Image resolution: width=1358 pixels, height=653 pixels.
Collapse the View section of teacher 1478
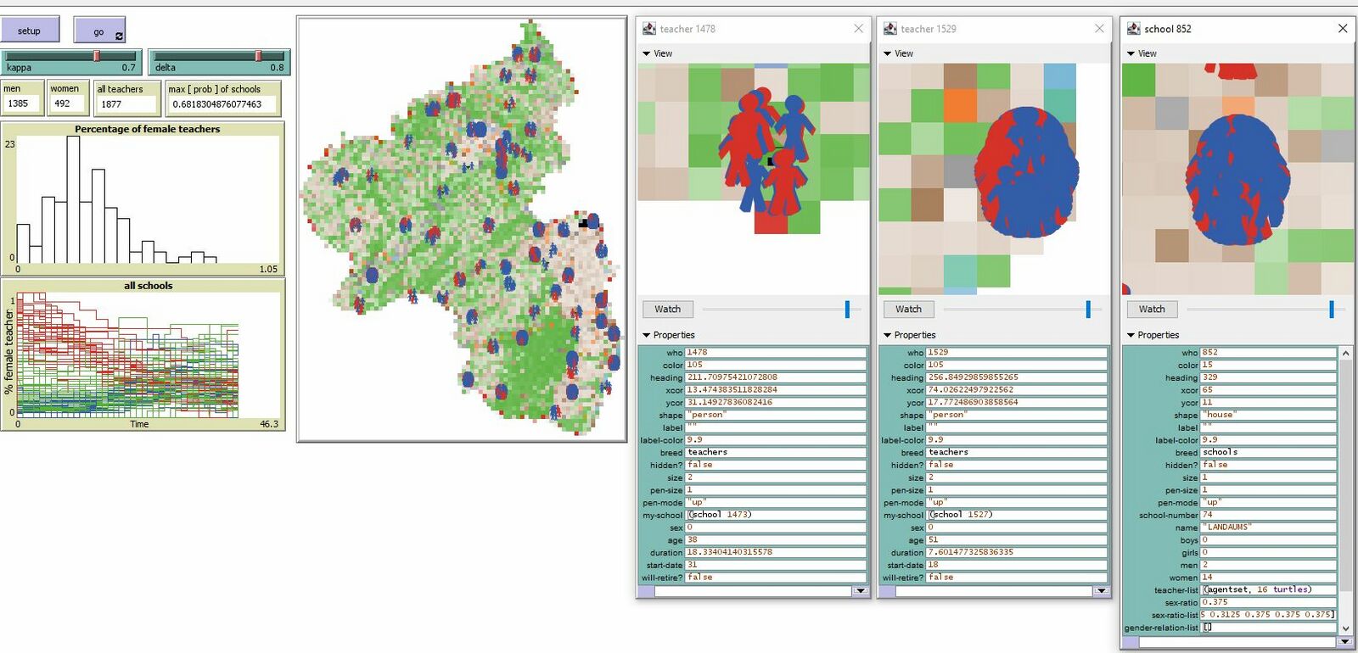647,53
